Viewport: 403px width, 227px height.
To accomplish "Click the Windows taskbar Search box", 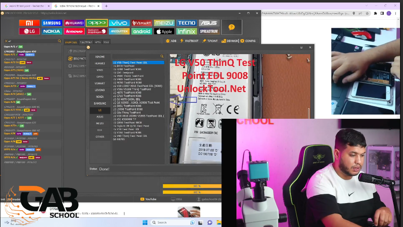I will tap(173, 222).
